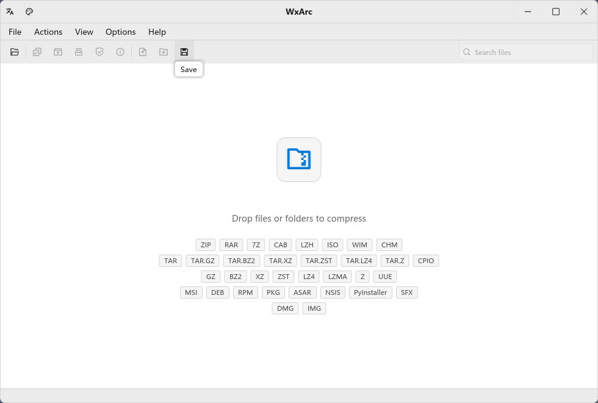The image size is (598, 403).
Task: Click the blue zip folder icon
Action: point(299,159)
